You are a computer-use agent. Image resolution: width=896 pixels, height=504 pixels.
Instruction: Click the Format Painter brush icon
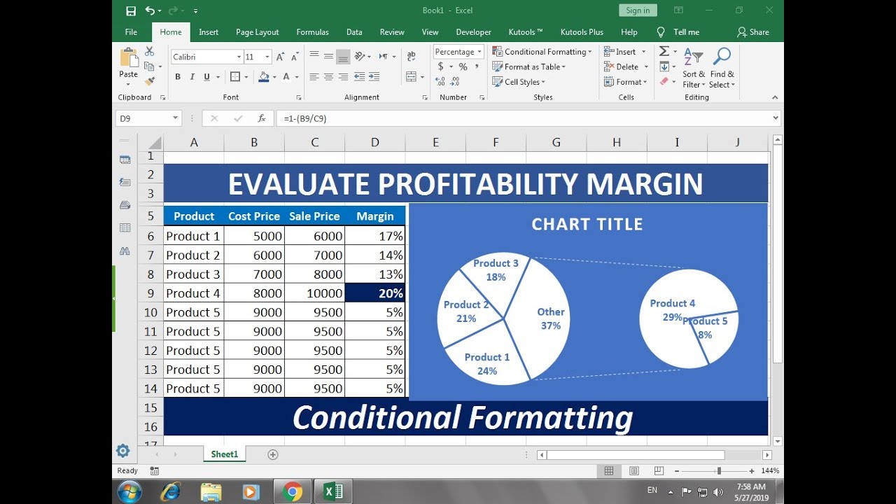(149, 81)
